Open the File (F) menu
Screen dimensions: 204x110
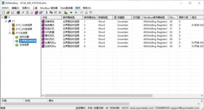(5, 8)
